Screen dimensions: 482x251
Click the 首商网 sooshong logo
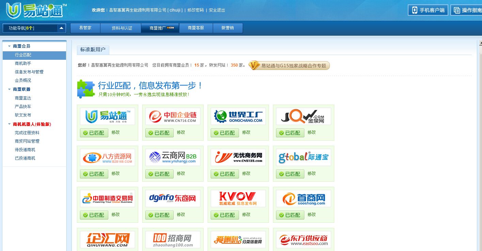click(x=304, y=199)
